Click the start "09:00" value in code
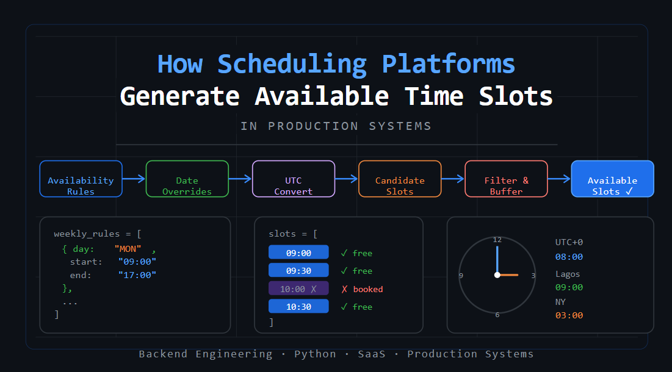 (137, 262)
